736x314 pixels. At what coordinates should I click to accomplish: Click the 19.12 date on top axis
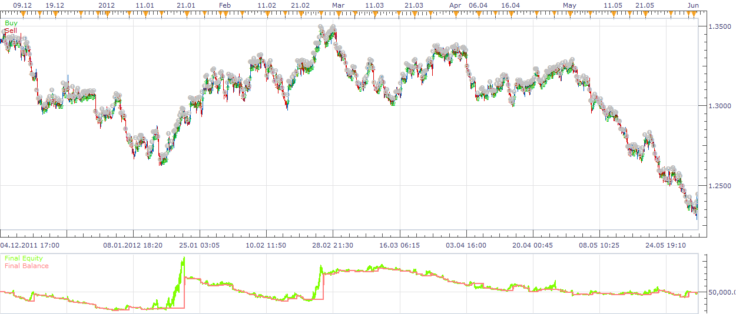coord(55,5)
